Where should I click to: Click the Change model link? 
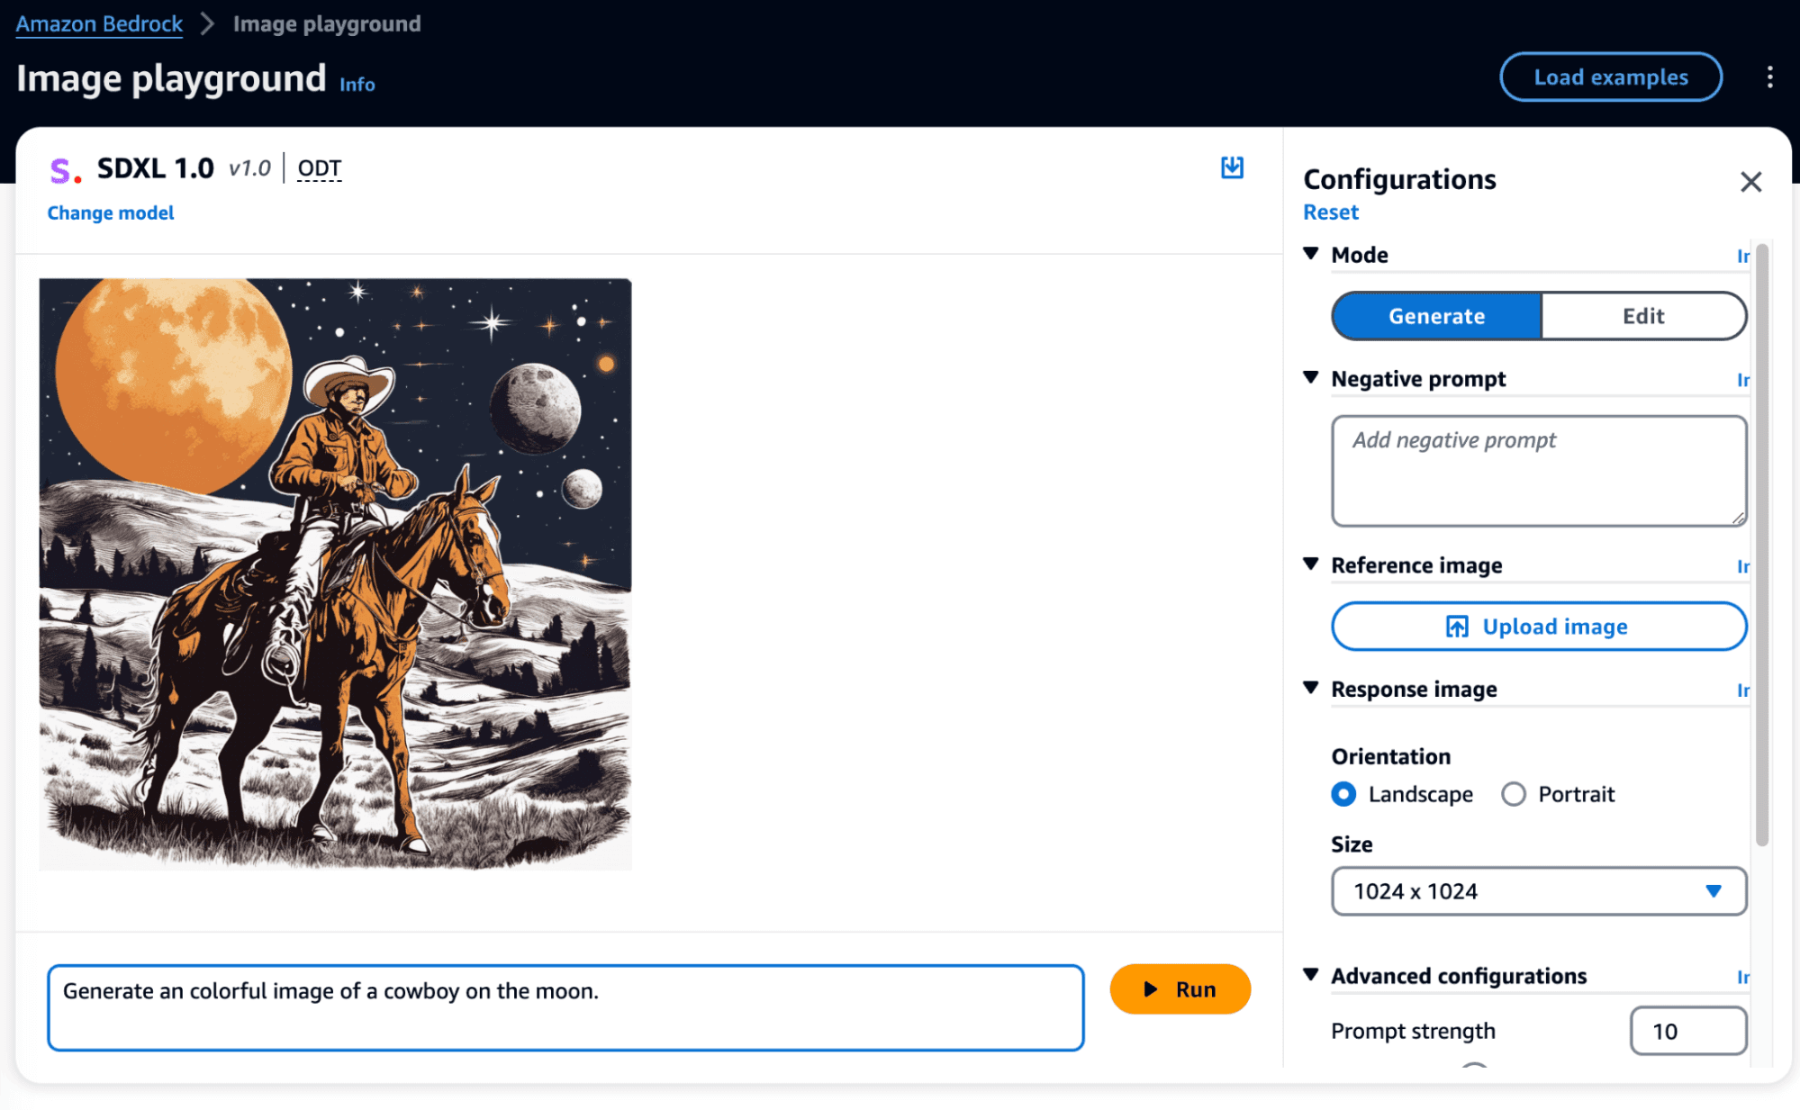[109, 213]
